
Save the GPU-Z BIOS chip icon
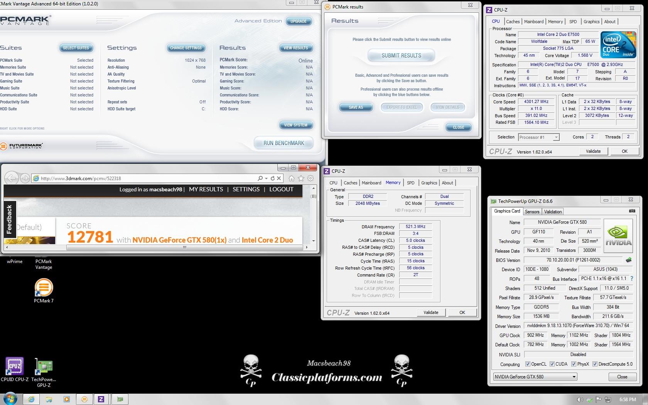pos(629,260)
